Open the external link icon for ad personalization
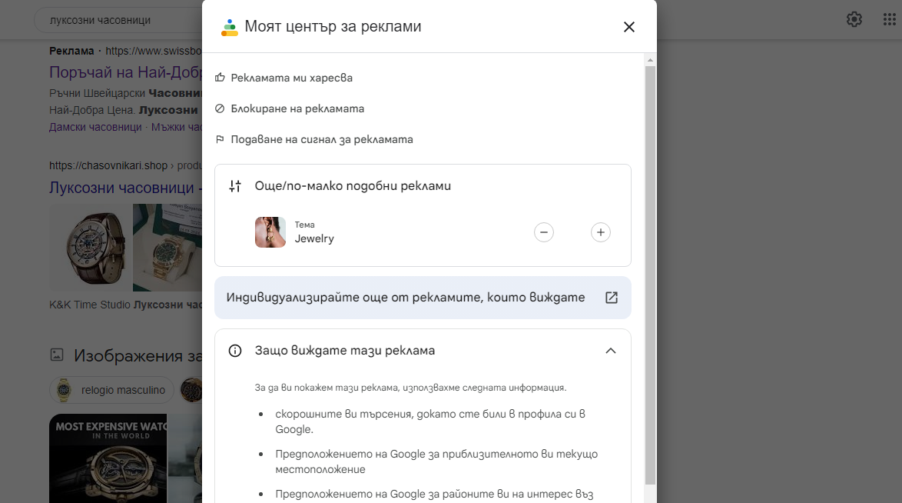Screen dimensions: 902x503 point(611,298)
